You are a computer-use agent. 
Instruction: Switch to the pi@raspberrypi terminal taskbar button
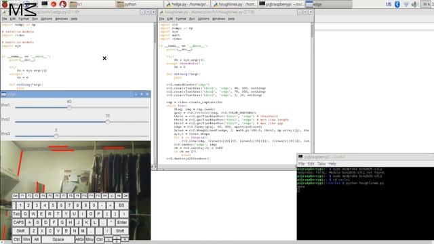coord(281,4)
